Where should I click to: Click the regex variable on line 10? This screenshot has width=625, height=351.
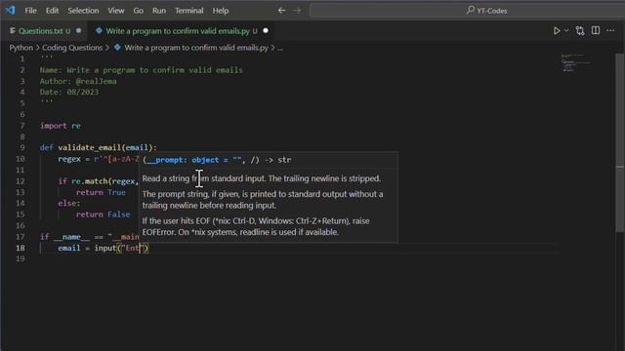click(69, 159)
